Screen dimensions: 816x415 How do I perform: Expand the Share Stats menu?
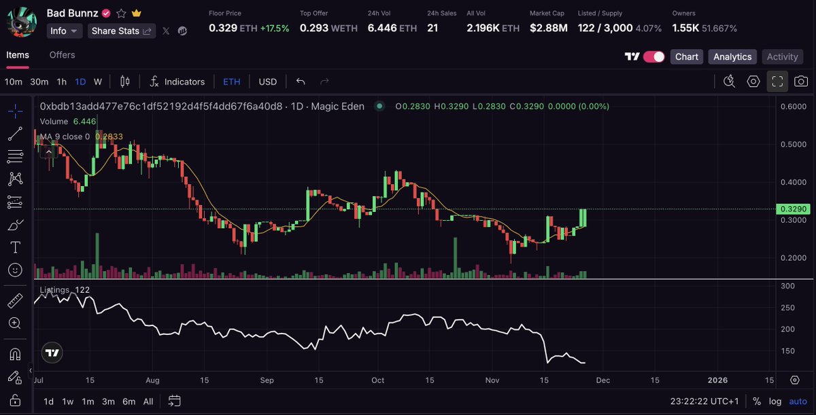121,31
